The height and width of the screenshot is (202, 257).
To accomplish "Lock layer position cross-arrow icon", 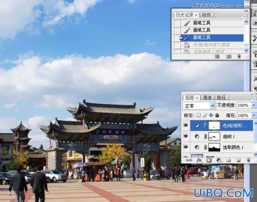I will tap(211, 115).
